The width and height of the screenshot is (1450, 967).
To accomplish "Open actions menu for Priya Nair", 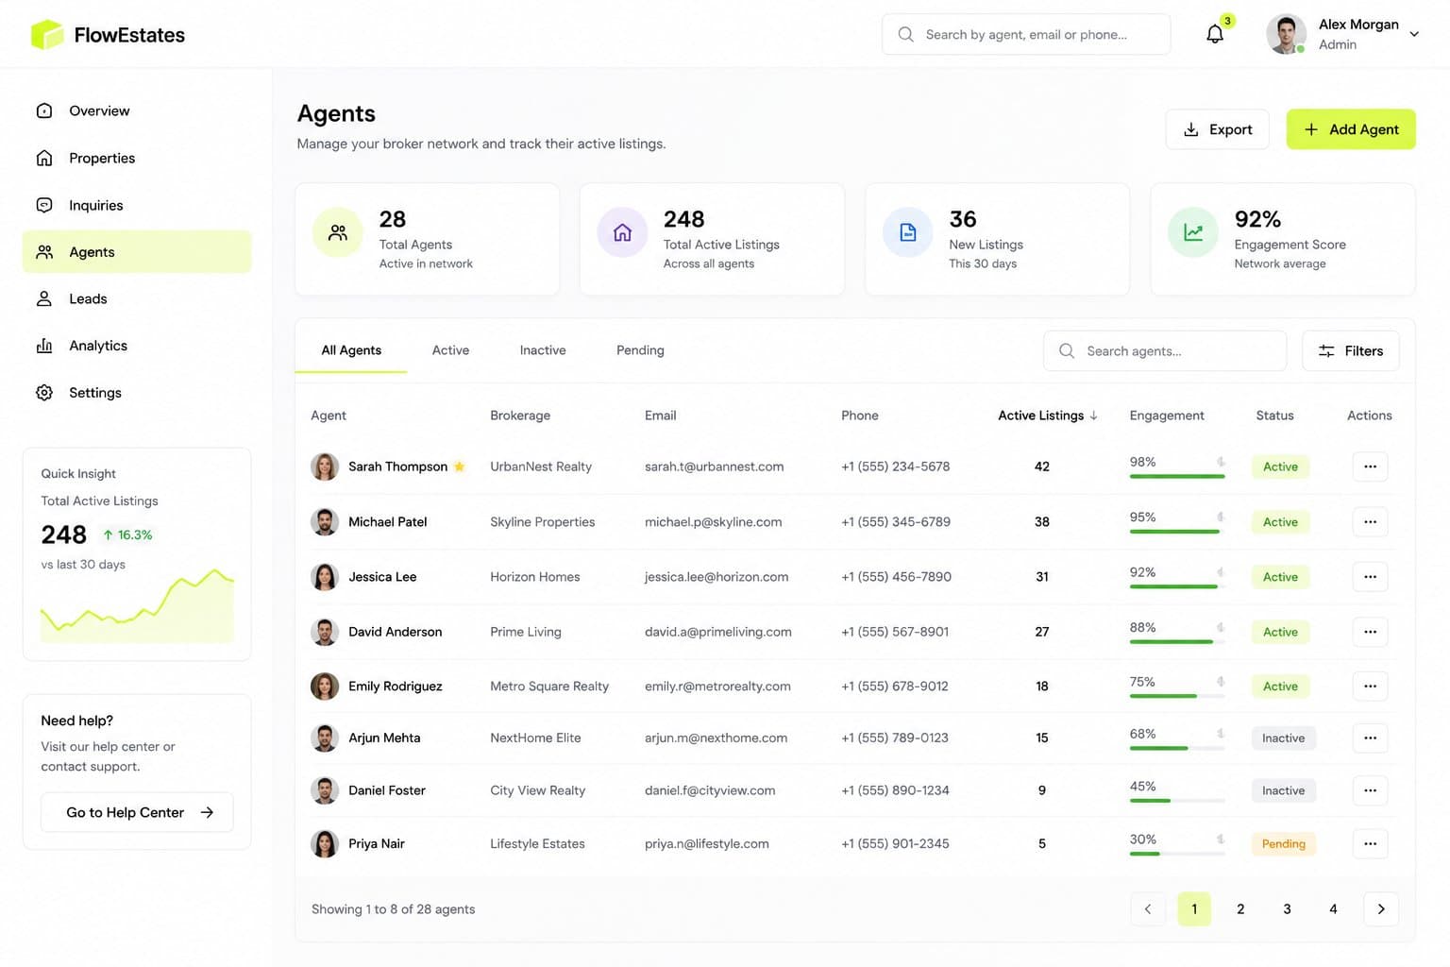I will 1370,843.
